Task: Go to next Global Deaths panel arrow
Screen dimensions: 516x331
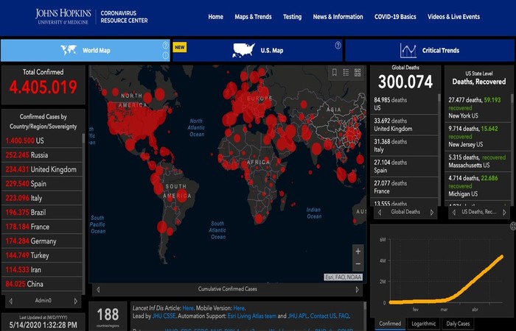Action: [x=432, y=213]
